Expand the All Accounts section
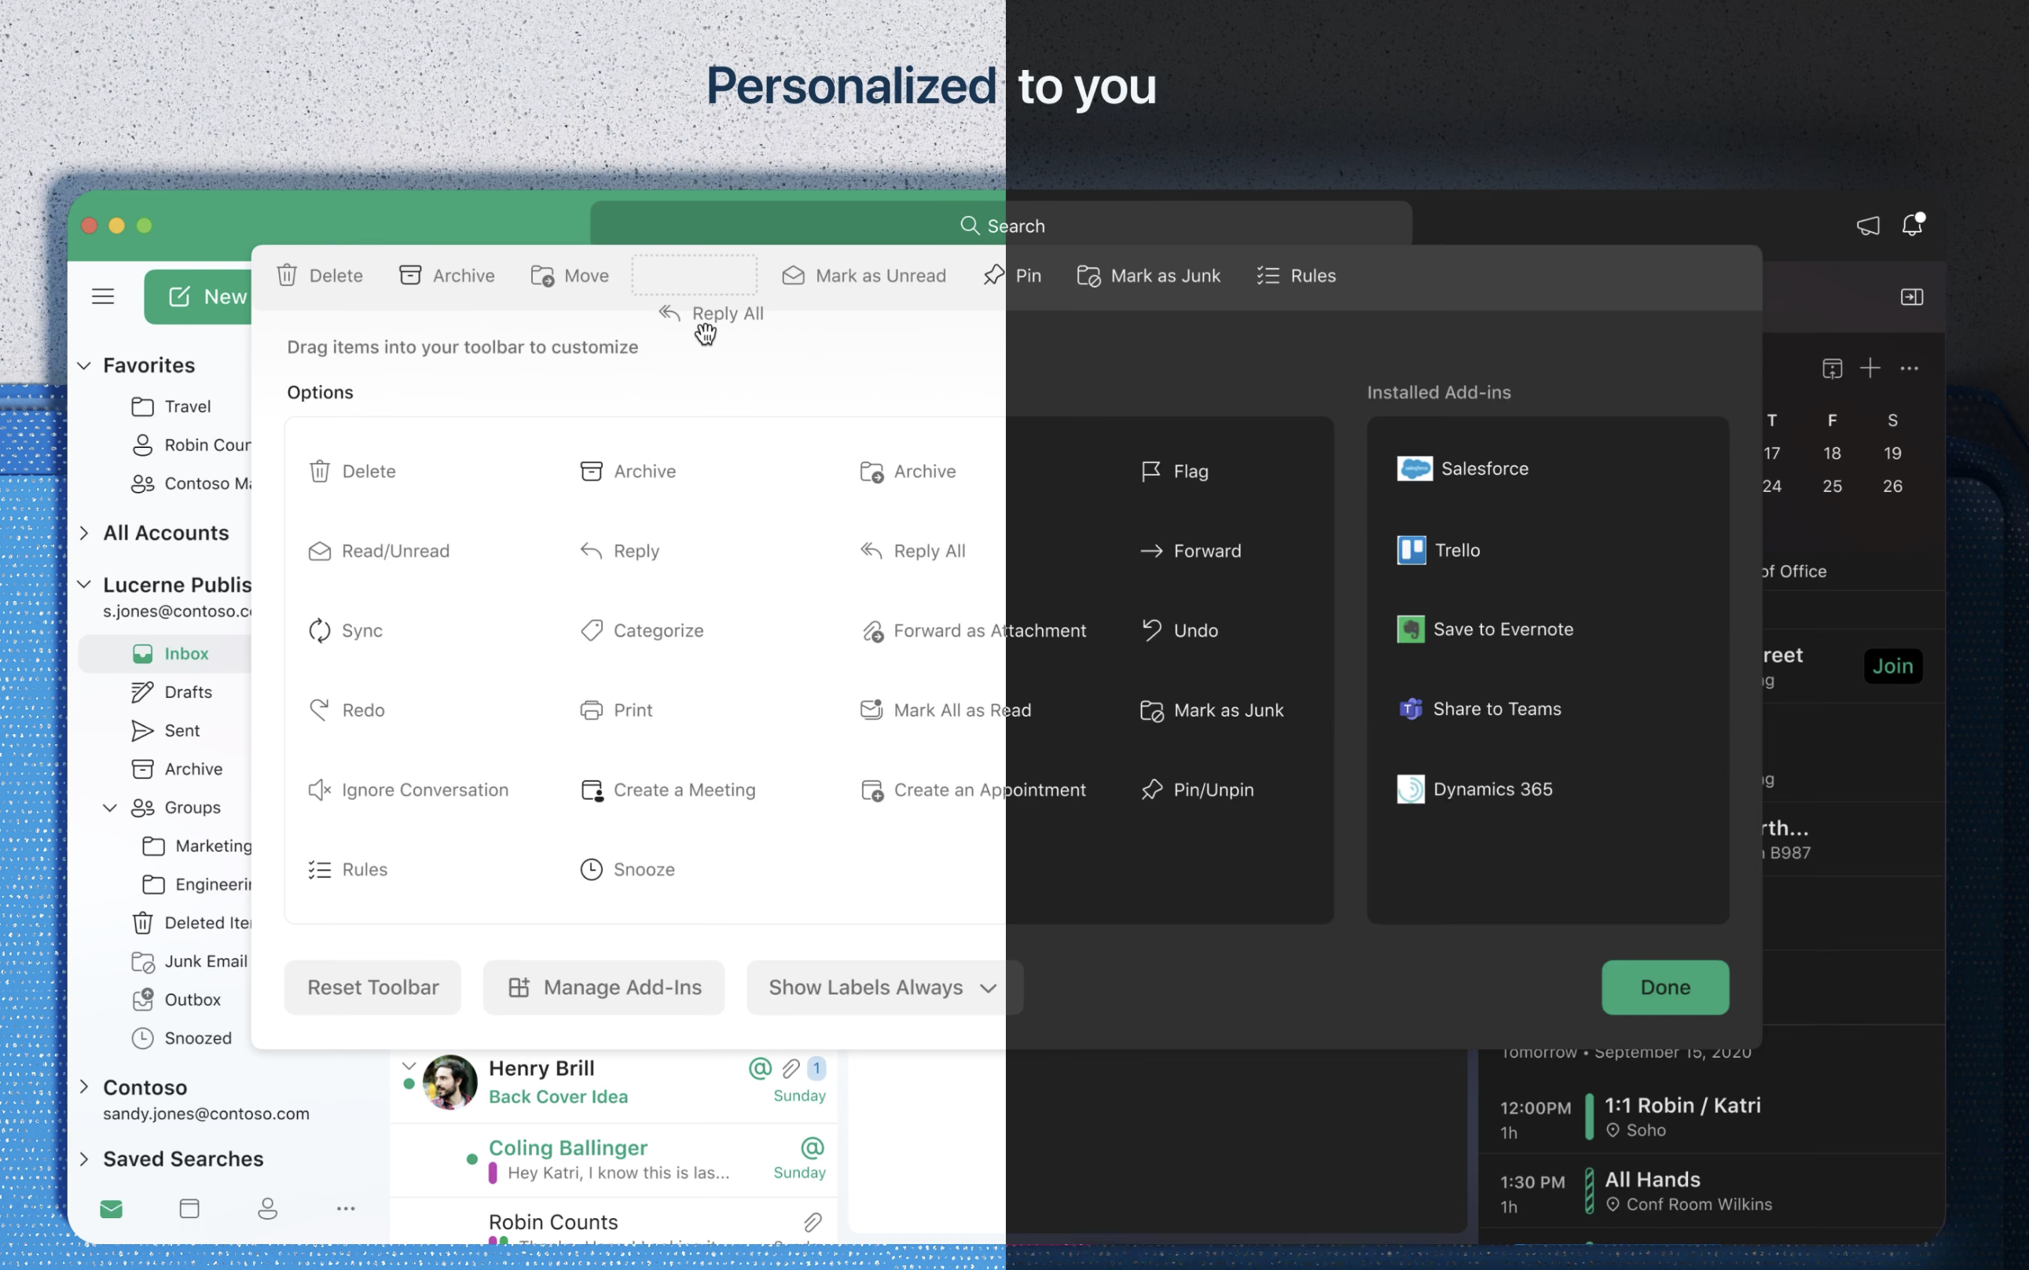The height and width of the screenshot is (1270, 2029). tap(84, 533)
